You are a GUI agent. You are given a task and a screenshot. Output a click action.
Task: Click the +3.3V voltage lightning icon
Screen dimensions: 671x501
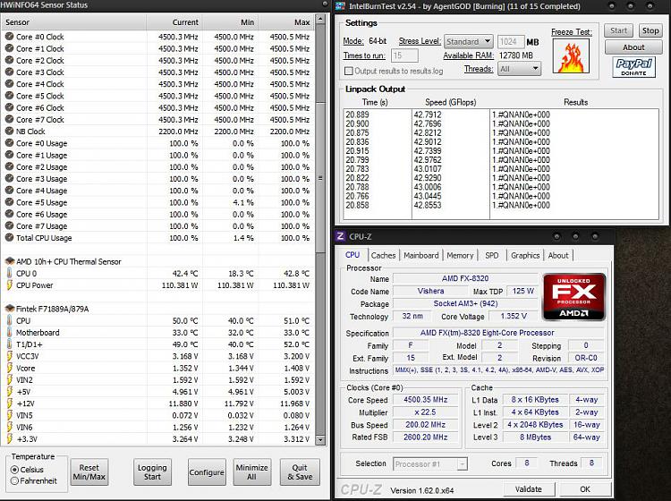coord(10,439)
